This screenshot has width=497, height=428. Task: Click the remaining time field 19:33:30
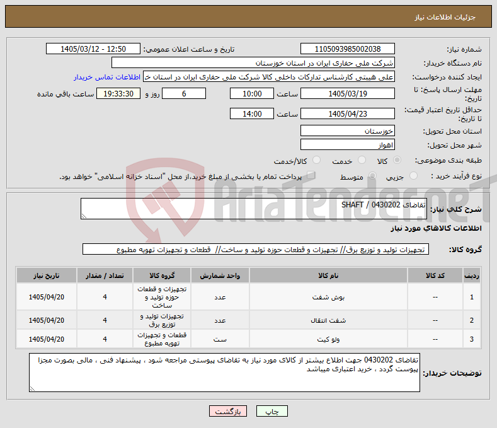pos(118,93)
